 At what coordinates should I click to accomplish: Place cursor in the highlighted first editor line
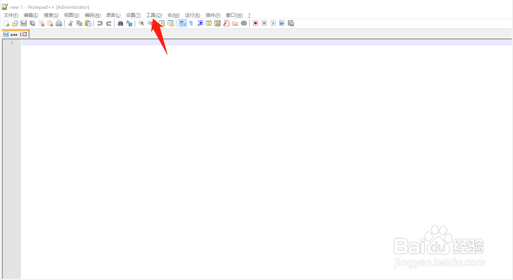(266, 42)
